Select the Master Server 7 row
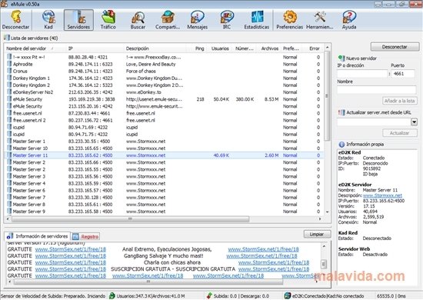Viewport: 423px width, 300px height. point(164,197)
